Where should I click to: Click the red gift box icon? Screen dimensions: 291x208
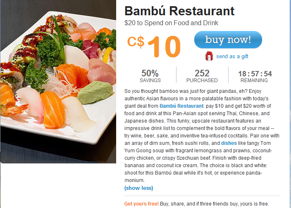point(209,56)
